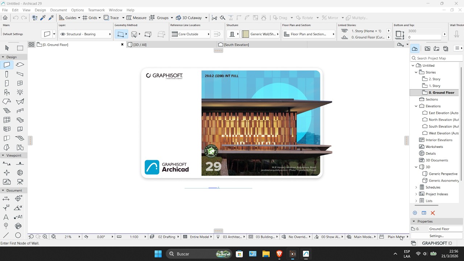Toggle the Trace reference
Screen dimensions: 464x261
[111, 17]
